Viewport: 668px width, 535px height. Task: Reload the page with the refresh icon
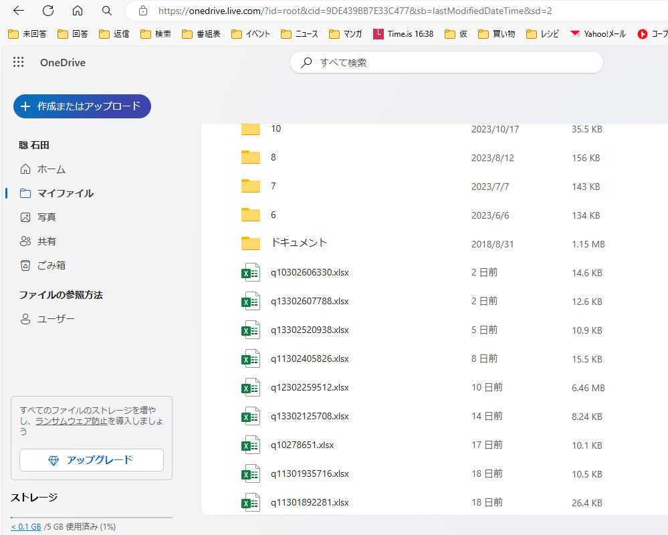(x=48, y=11)
